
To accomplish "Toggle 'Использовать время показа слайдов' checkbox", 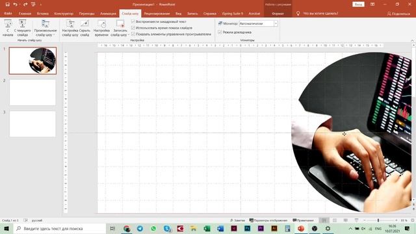I will 133,27.
